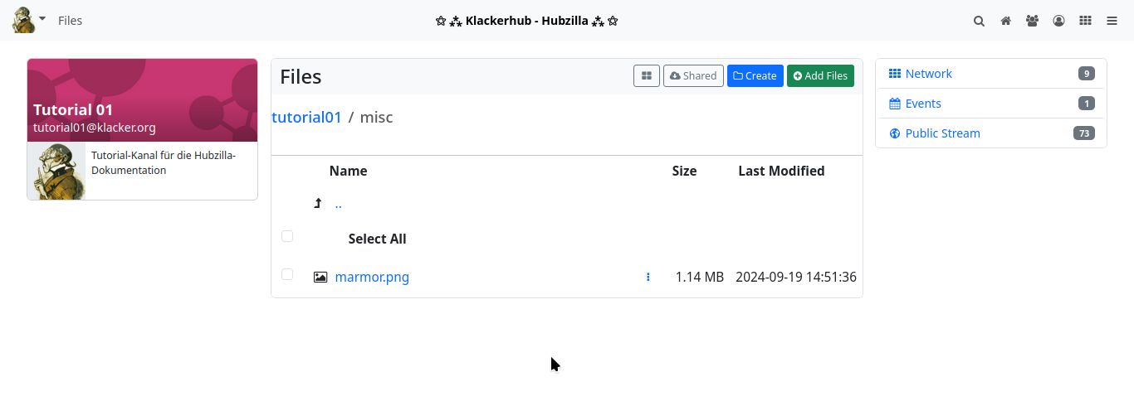Go to the home icon
The image size is (1134, 401).
tap(1005, 21)
